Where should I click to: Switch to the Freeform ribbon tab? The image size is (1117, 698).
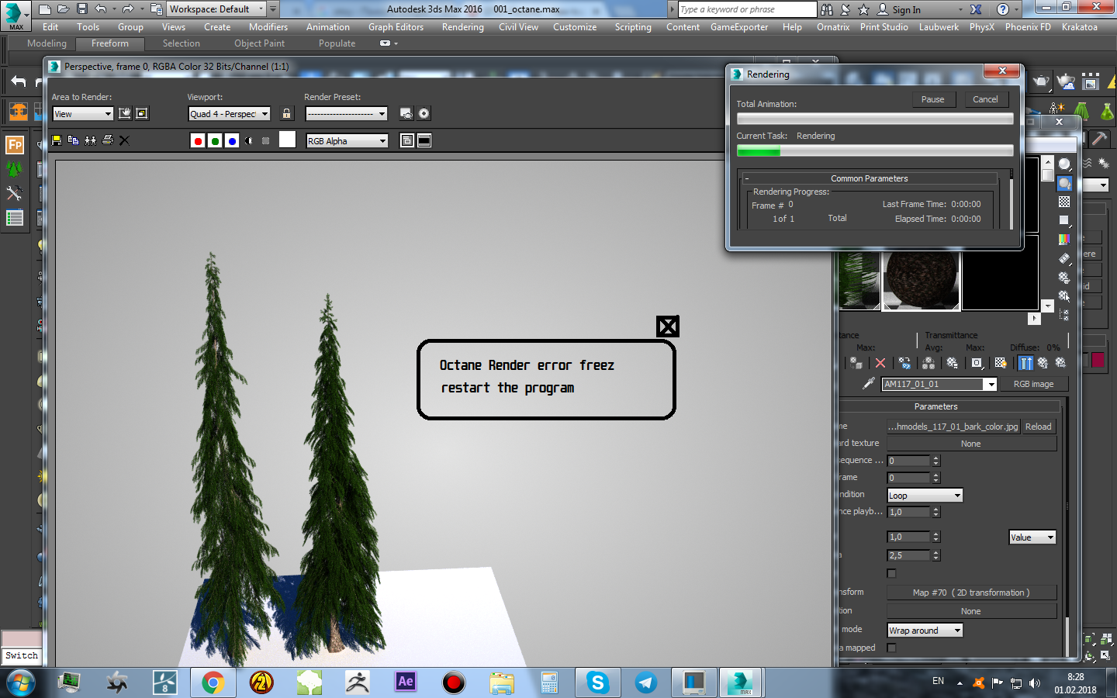click(110, 43)
